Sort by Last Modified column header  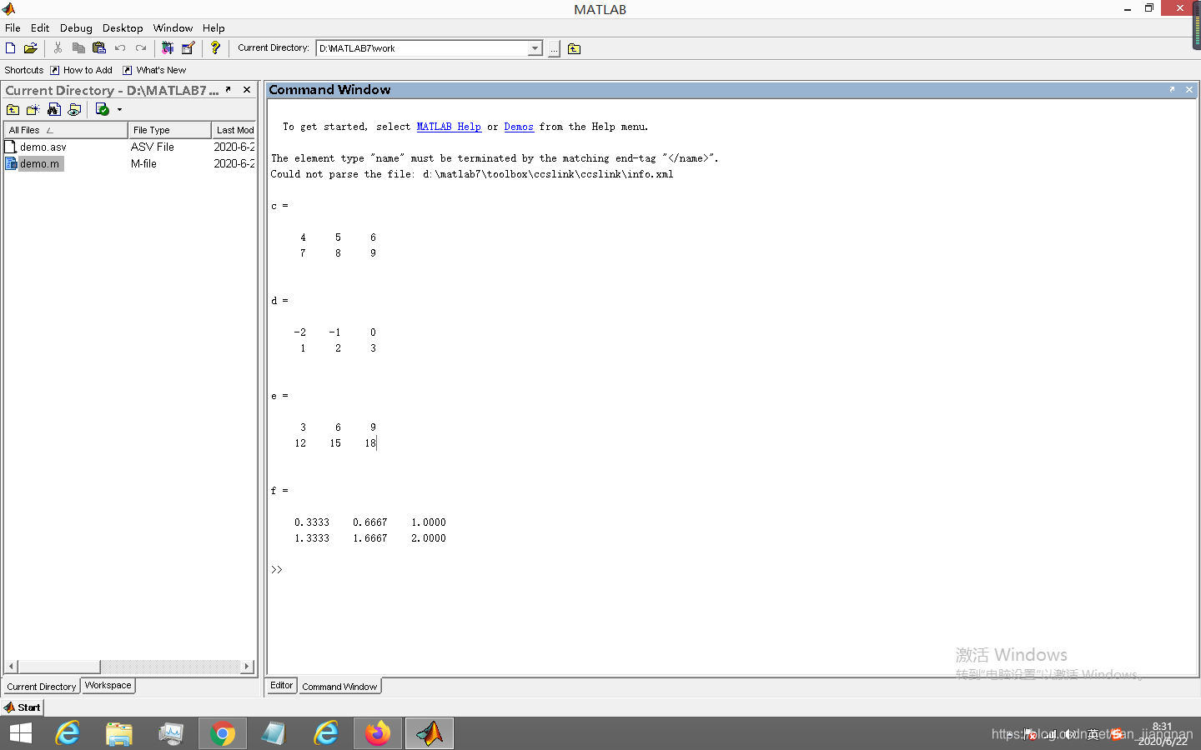[x=234, y=130]
